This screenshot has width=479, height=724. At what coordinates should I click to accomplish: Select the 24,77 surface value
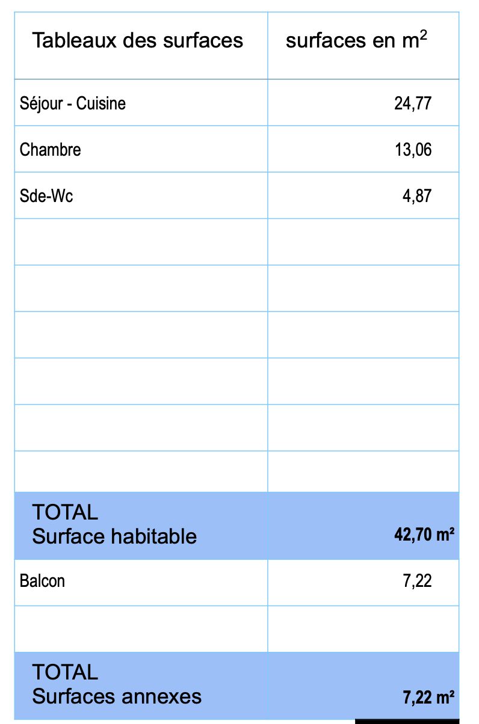point(413,103)
